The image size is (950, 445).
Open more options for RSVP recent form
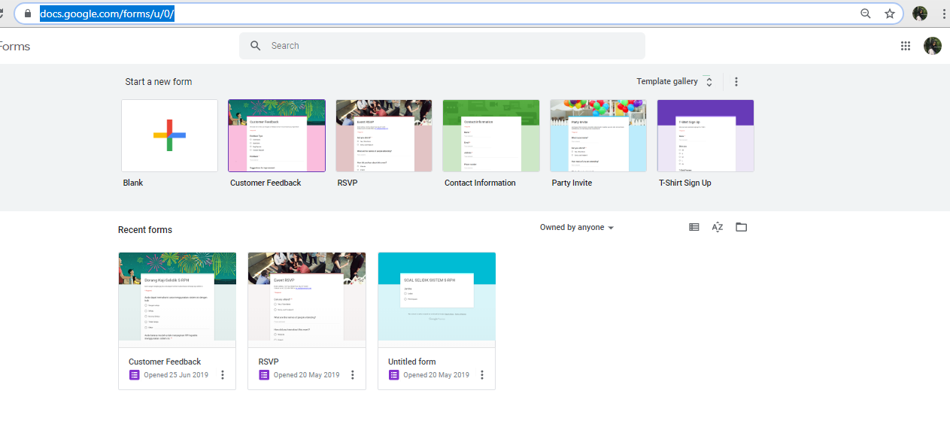[353, 375]
